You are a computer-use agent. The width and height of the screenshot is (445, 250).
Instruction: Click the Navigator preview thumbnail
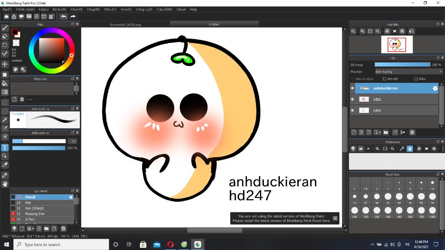[397, 45]
